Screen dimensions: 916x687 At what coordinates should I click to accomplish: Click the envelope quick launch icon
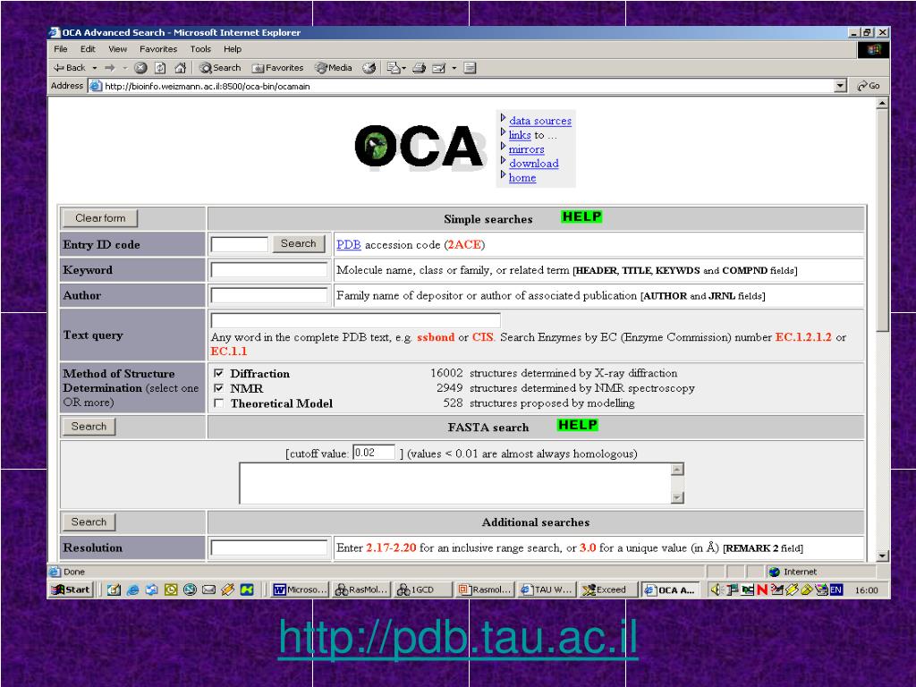click(x=208, y=590)
